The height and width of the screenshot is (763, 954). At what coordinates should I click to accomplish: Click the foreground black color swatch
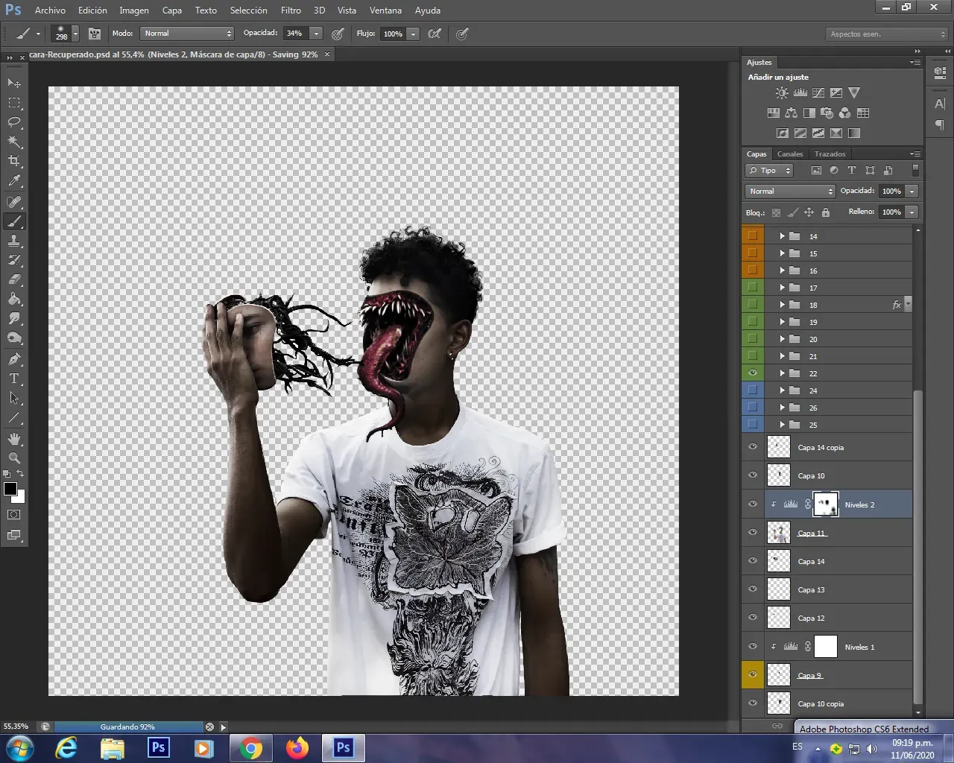[x=10, y=489]
